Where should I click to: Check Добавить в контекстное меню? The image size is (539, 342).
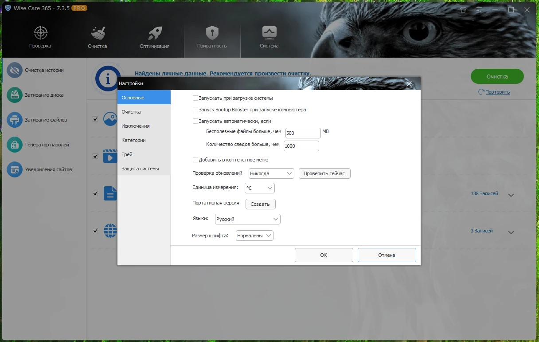click(x=195, y=160)
